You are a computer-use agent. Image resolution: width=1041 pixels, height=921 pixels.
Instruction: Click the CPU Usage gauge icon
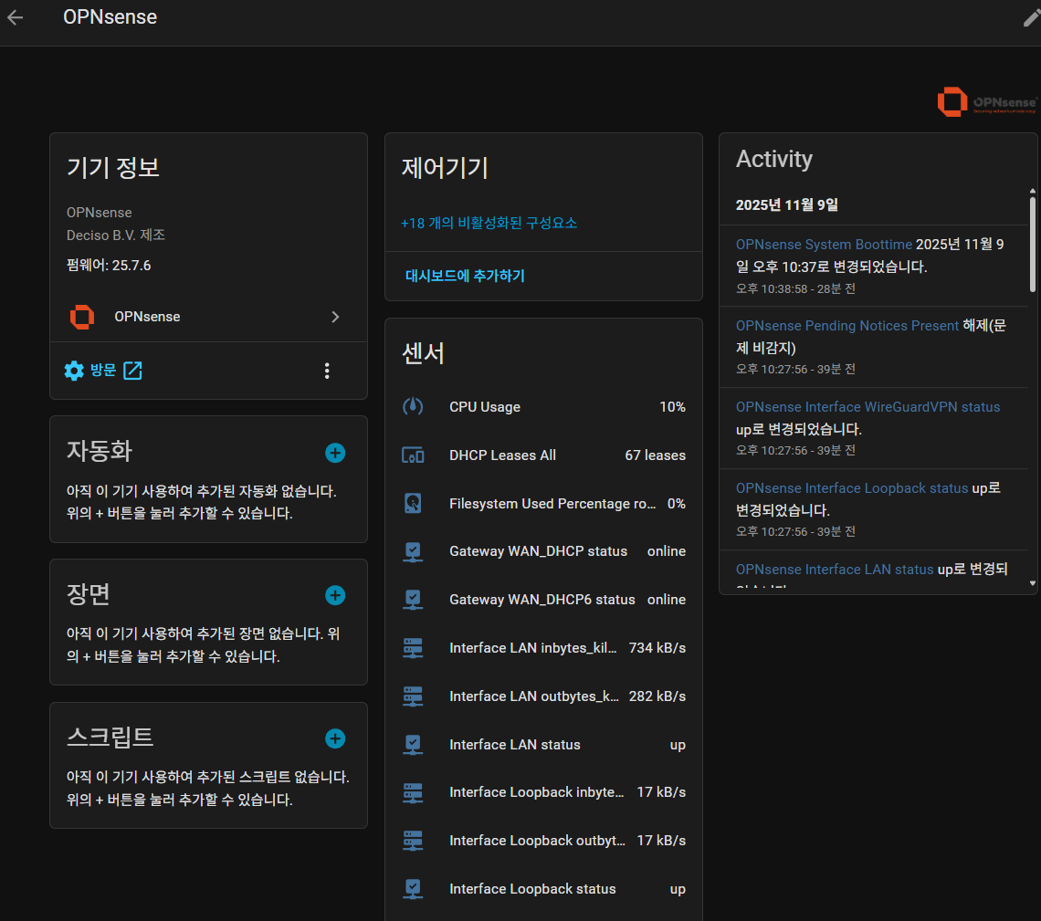pyautogui.click(x=413, y=406)
